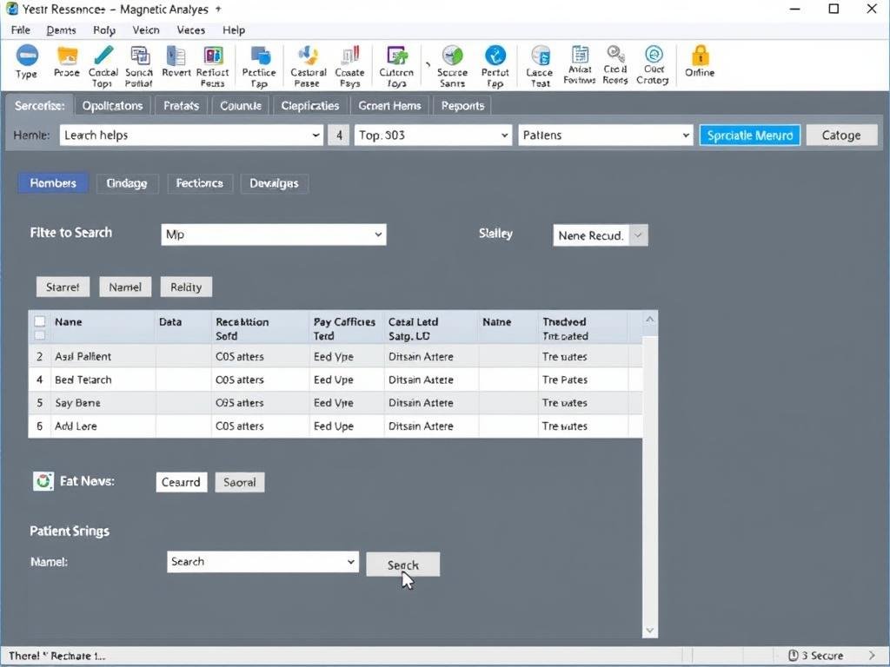Open the Lasce Teat tool icon

(540, 57)
